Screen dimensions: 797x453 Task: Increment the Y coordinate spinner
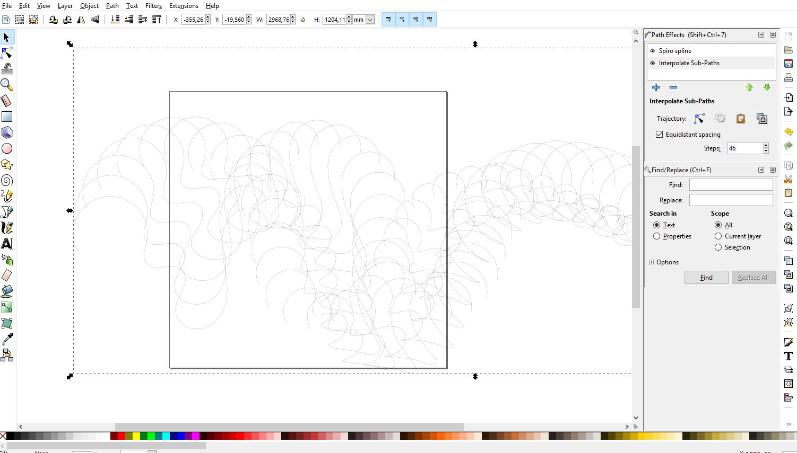[x=249, y=17]
